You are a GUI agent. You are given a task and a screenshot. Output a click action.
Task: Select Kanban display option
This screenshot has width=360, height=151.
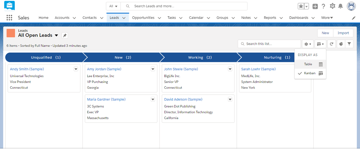pyautogui.click(x=310, y=73)
